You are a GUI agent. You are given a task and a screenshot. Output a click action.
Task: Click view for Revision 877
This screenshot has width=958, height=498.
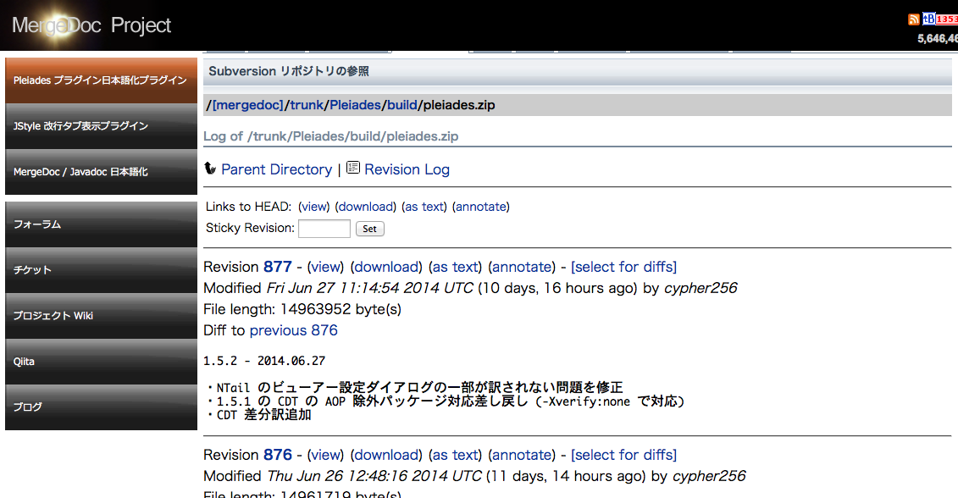click(325, 267)
